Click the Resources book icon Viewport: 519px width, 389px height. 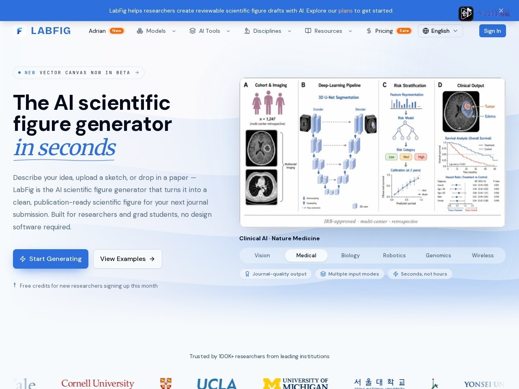308,31
